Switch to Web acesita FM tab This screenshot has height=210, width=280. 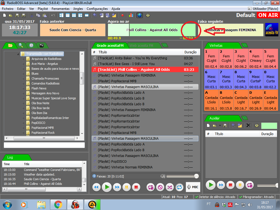point(141,46)
